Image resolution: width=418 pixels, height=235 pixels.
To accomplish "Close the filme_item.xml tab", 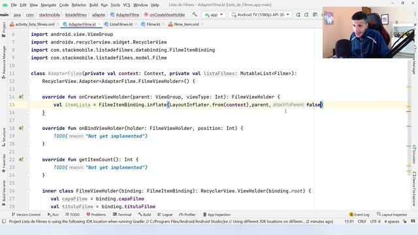I will (x=202, y=24).
